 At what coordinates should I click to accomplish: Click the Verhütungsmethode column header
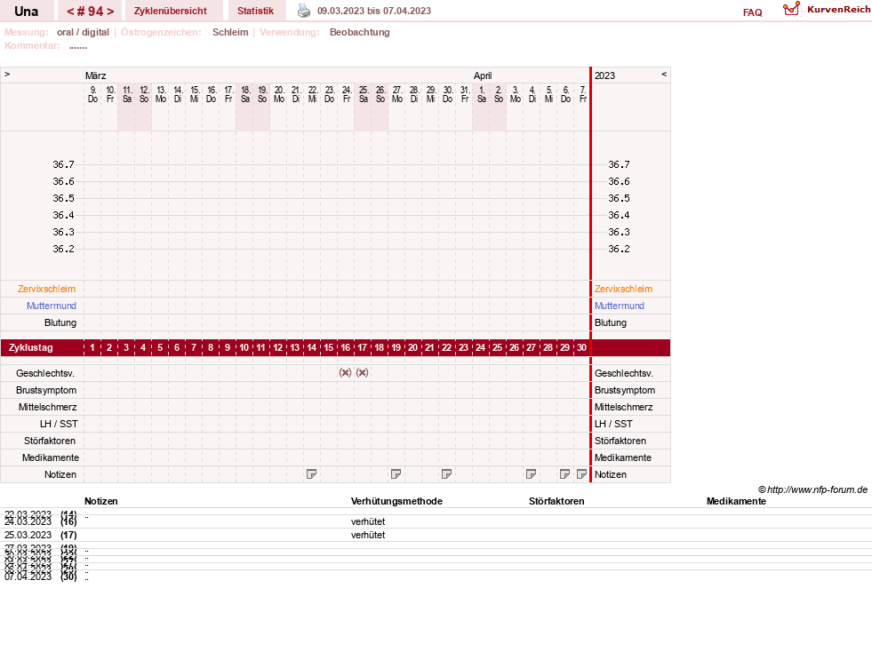[396, 501]
